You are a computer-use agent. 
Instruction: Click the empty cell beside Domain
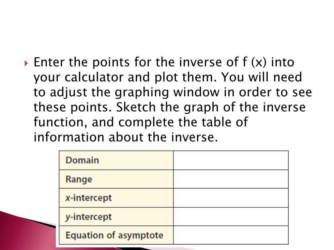tap(231, 160)
